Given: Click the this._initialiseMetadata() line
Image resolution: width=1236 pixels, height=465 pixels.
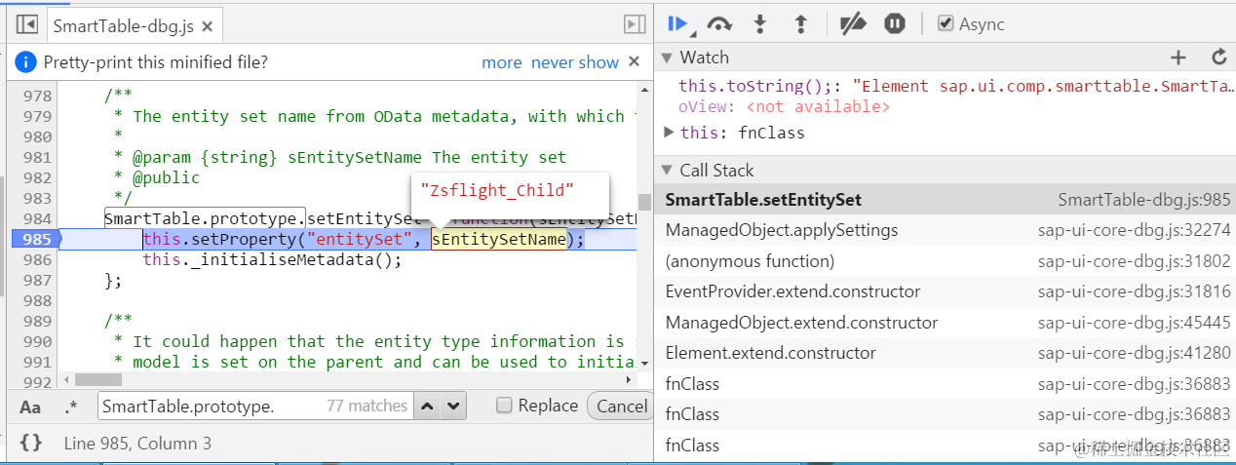Looking at the screenshot, I should [x=272, y=260].
